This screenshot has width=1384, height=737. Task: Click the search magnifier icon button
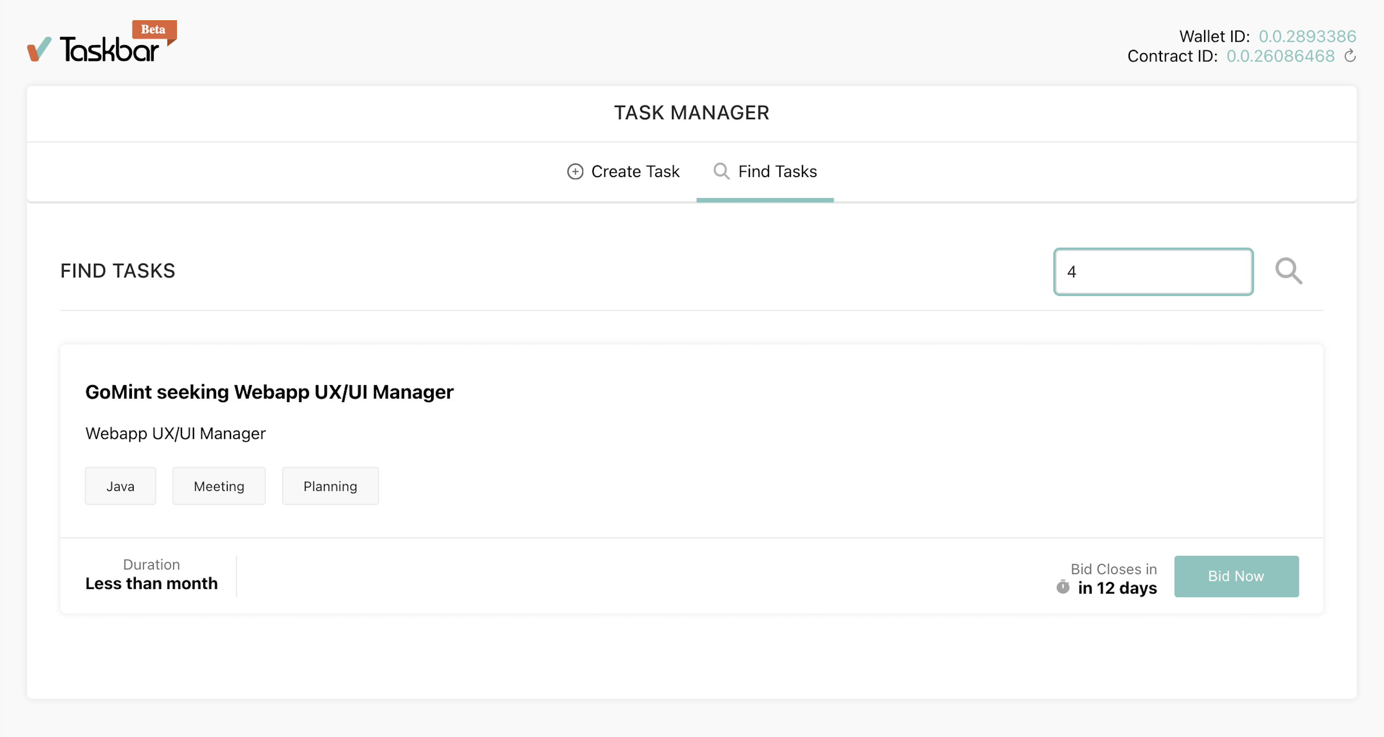pos(1288,271)
